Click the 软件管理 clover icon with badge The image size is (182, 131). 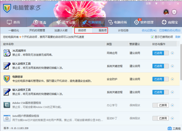[x=137, y=22]
